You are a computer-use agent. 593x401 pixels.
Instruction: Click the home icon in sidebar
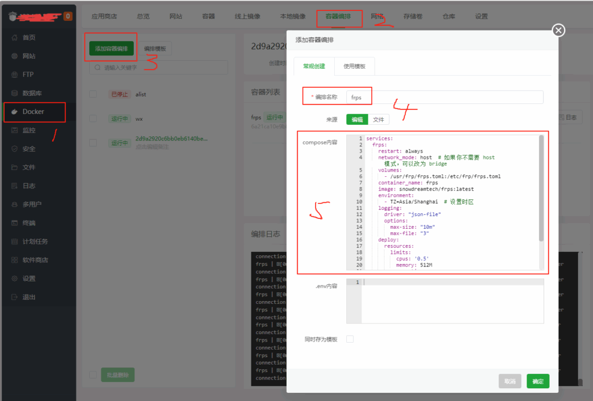click(15, 38)
